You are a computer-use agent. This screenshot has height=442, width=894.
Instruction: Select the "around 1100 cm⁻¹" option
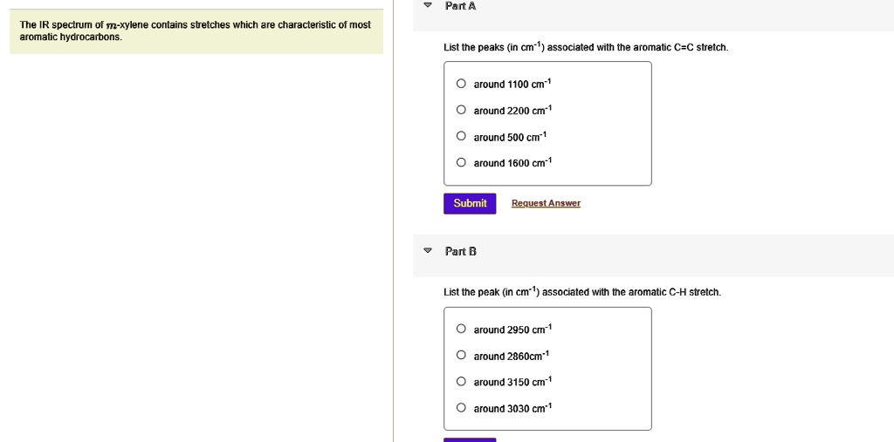pos(461,85)
